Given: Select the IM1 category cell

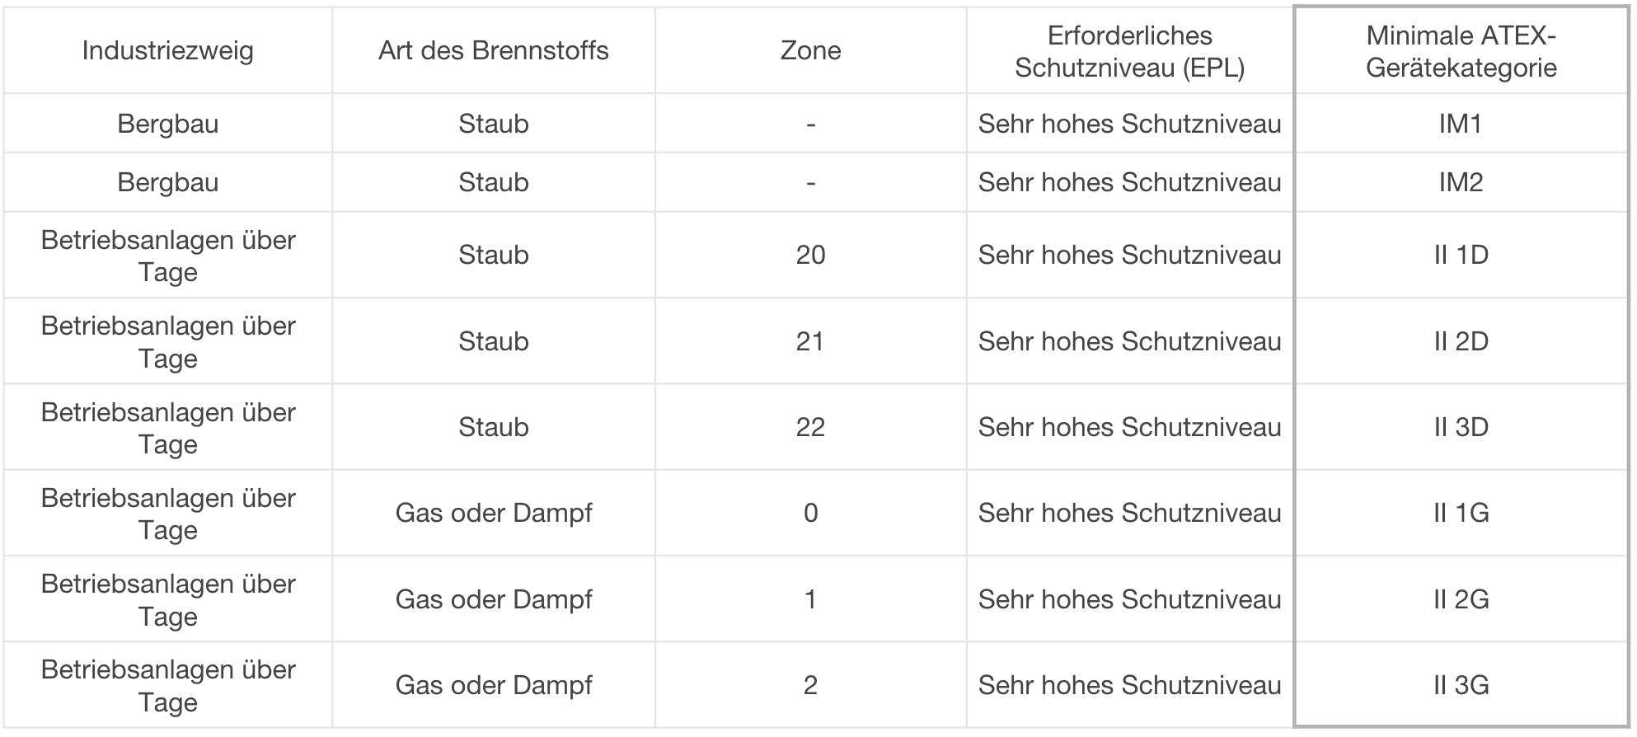Looking at the screenshot, I should [1461, 124].
